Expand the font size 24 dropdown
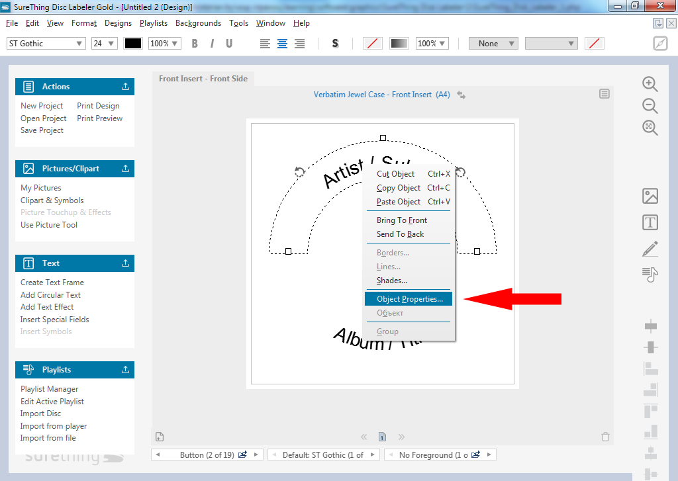The width and height of the screenshot is (678, 481). tap(104, 44)
